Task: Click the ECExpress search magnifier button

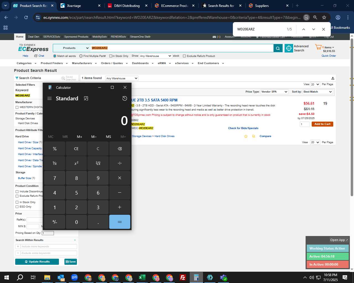Action: pyautogui.click(x=278, y=48)
